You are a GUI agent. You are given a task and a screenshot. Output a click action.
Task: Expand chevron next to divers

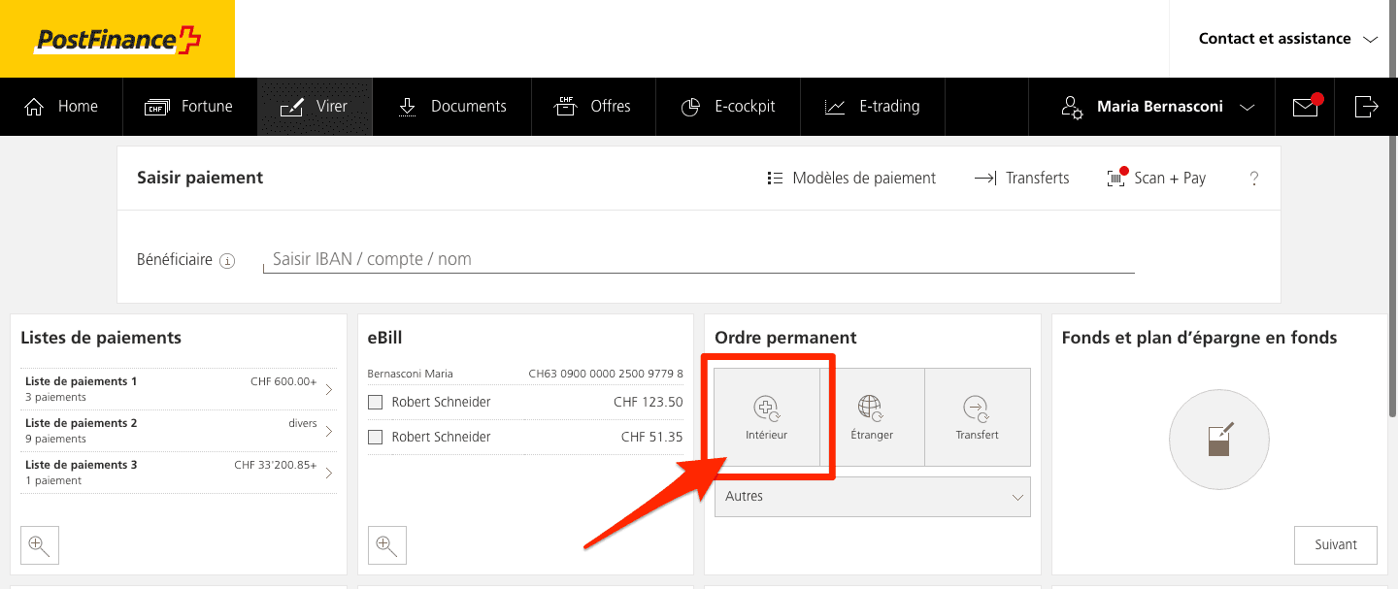pyautogui.click(x=328, y=432)
